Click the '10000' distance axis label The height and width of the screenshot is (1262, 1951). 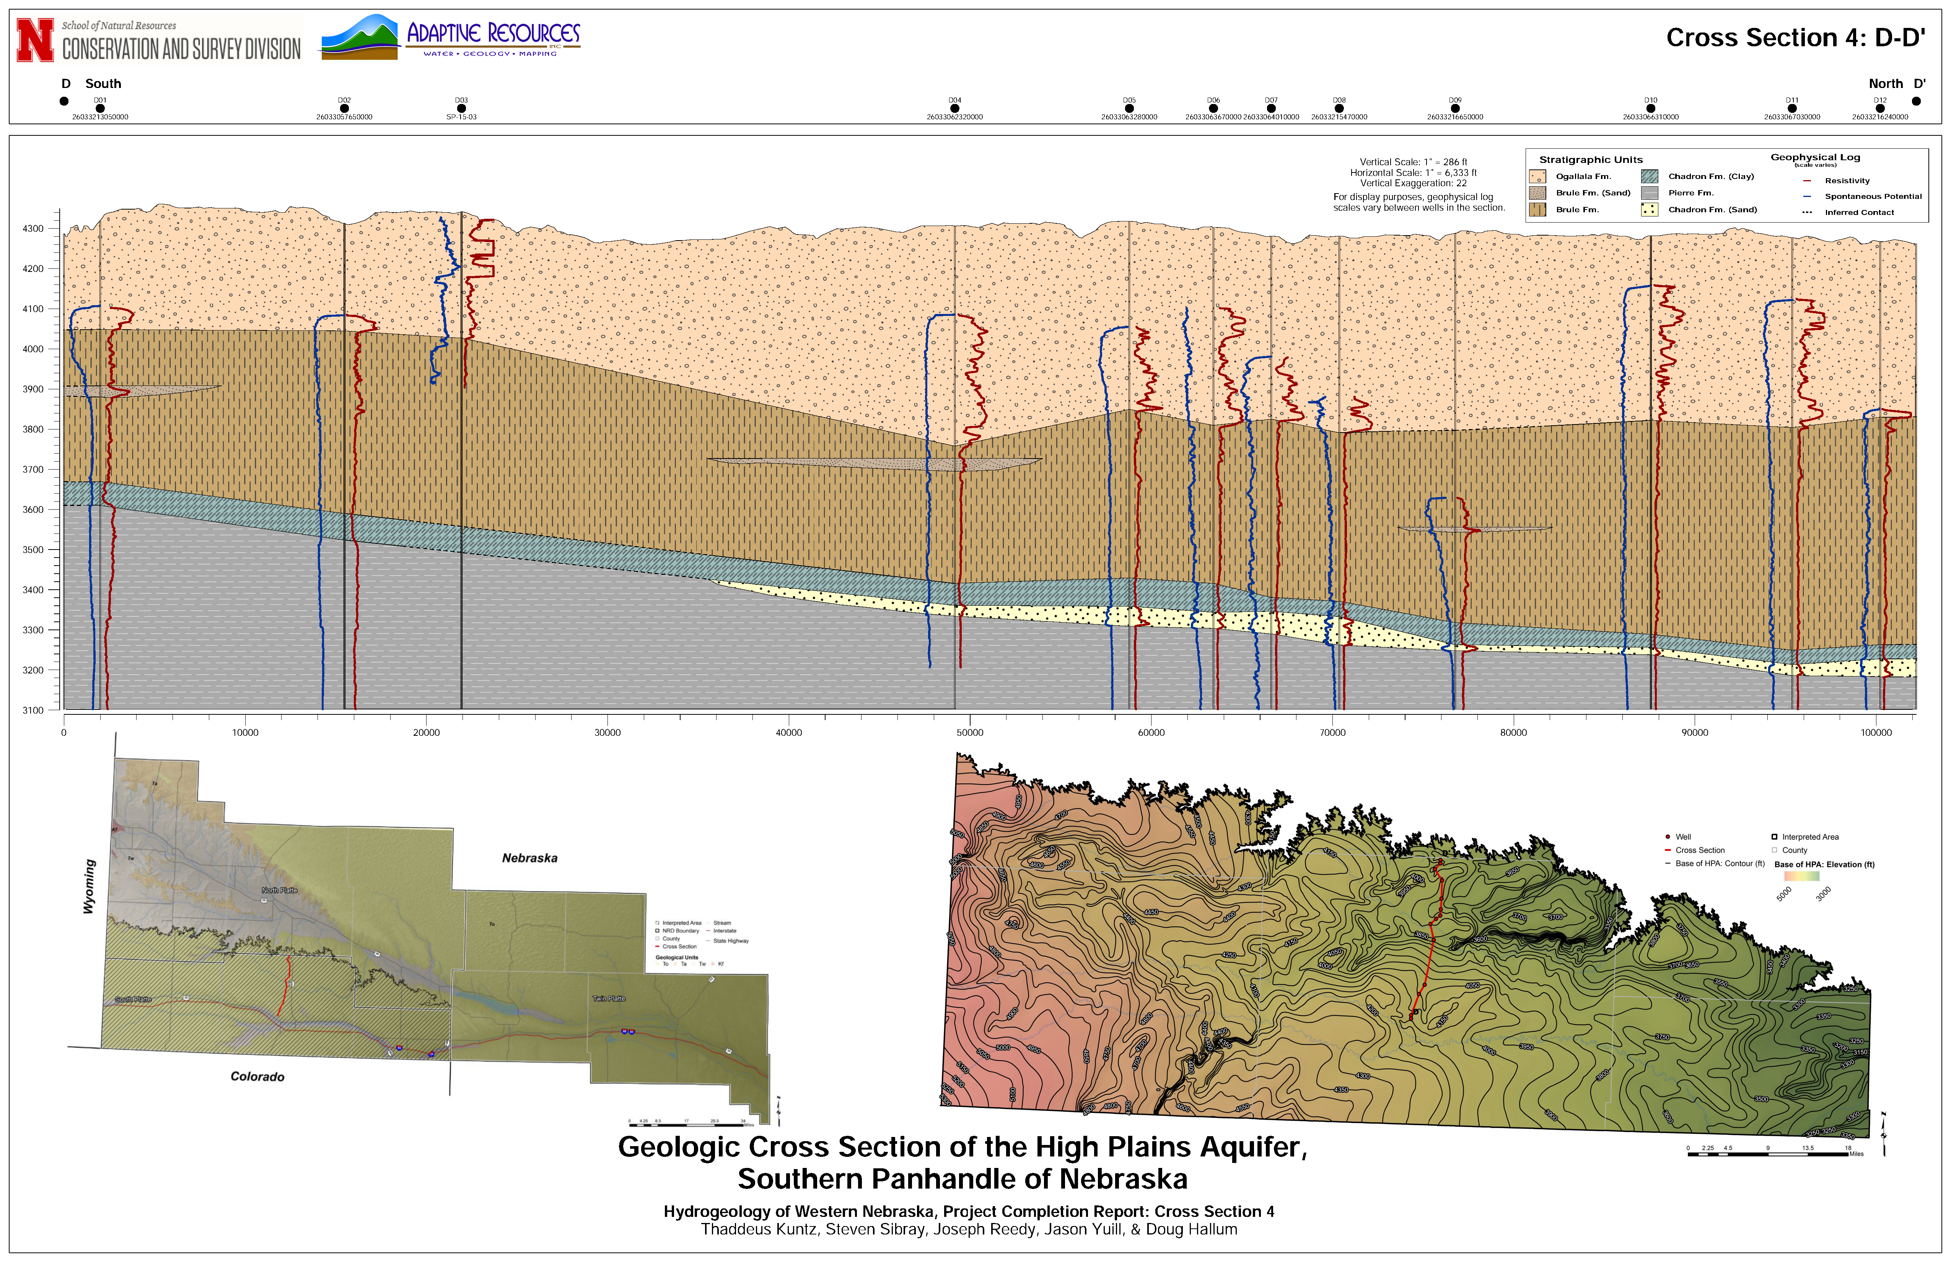245,733
